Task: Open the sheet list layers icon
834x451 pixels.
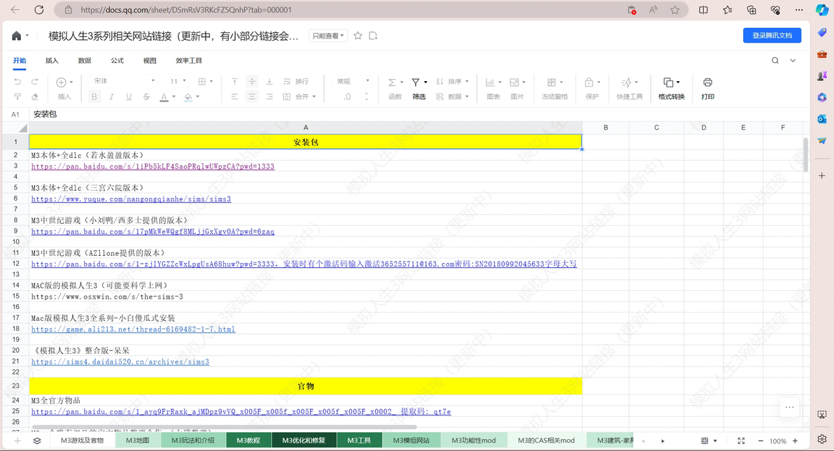Action: point(36,441)
